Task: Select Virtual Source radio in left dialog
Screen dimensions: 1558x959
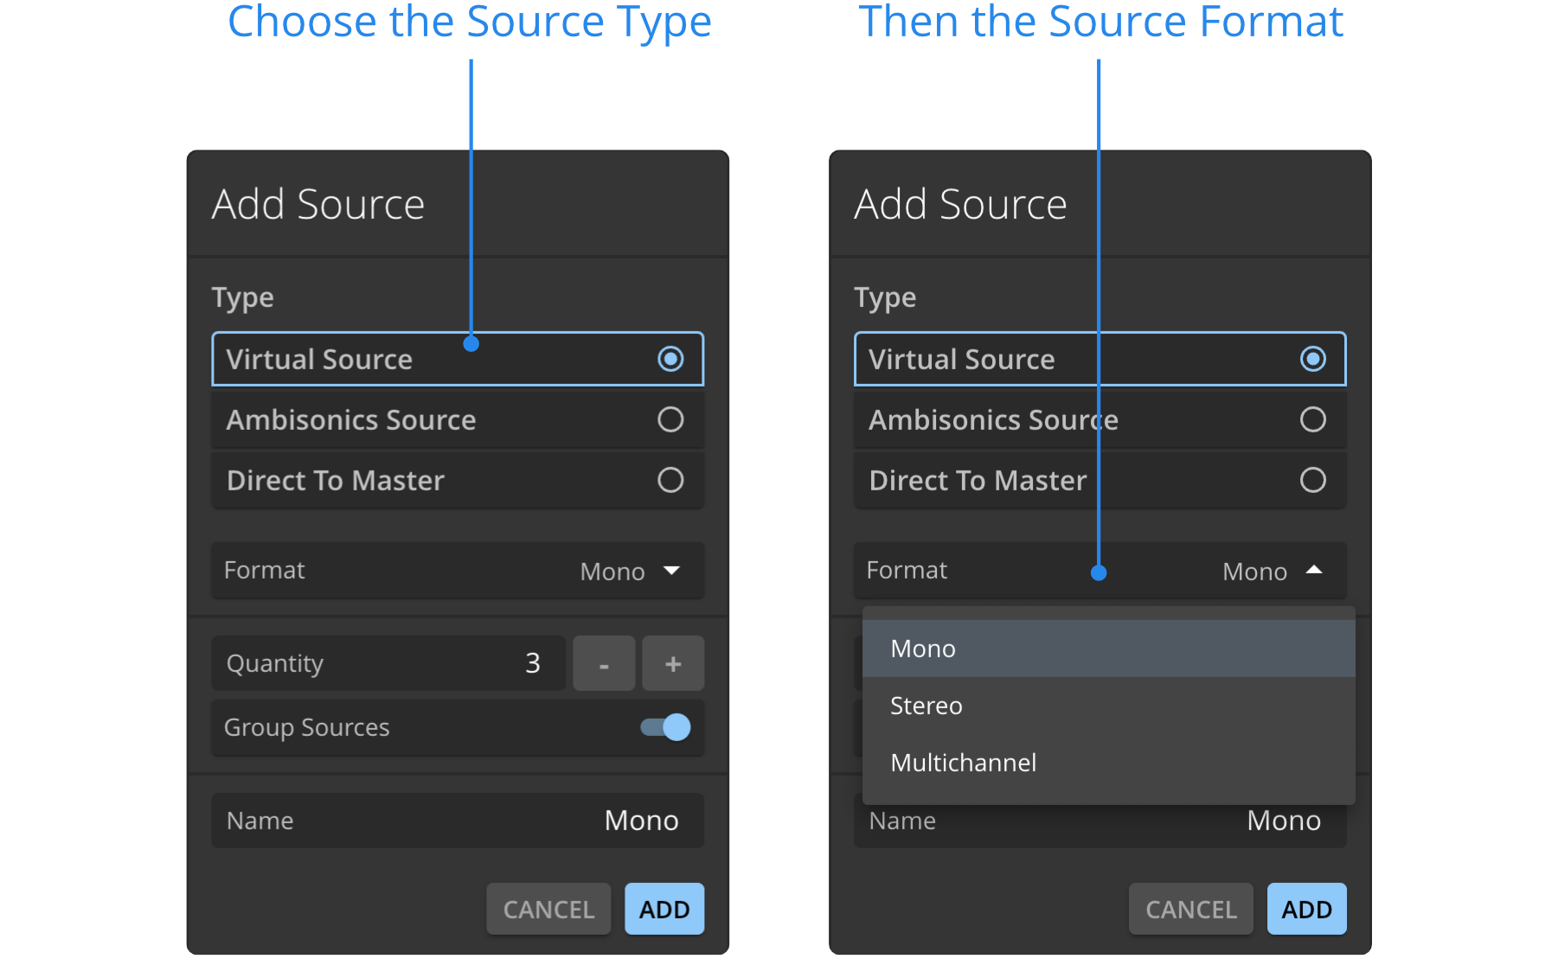Action: point(670,359)
